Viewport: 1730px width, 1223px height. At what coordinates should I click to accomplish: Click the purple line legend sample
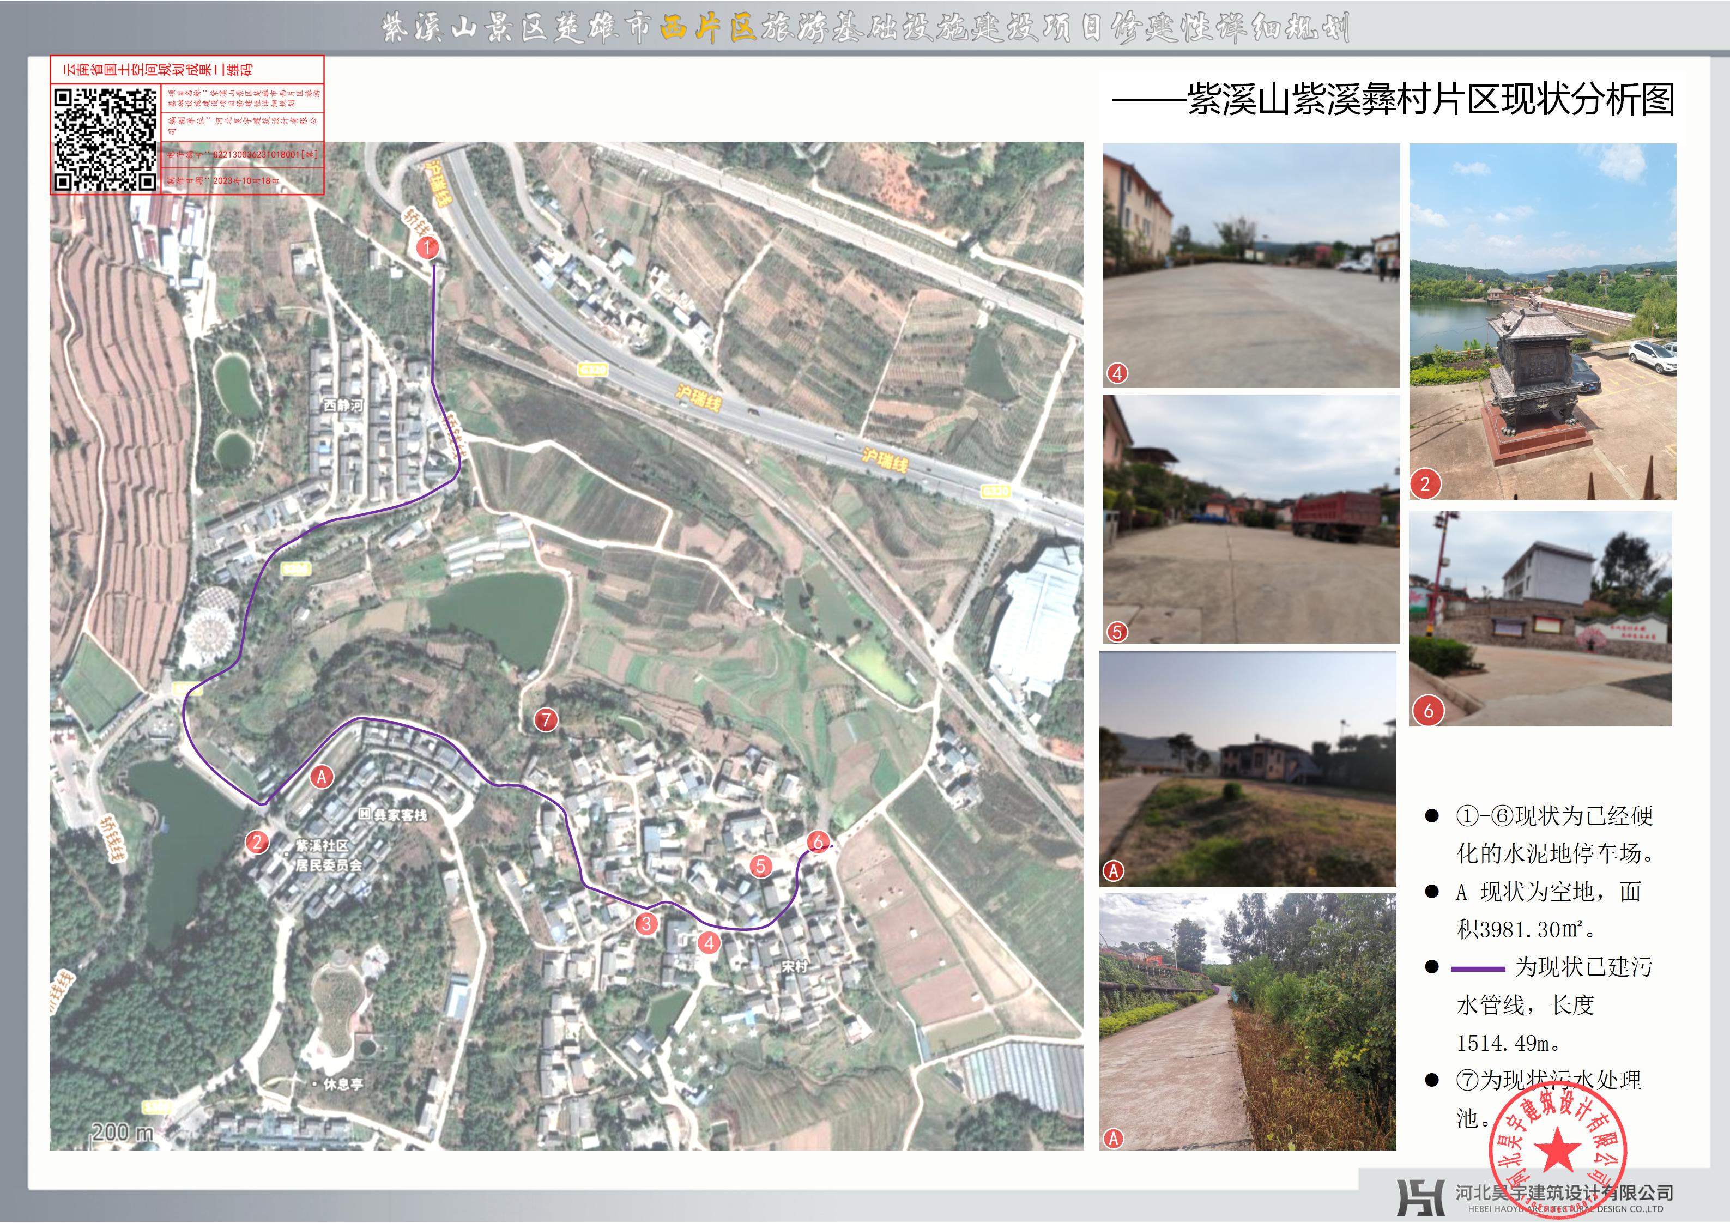point(1478,968)
